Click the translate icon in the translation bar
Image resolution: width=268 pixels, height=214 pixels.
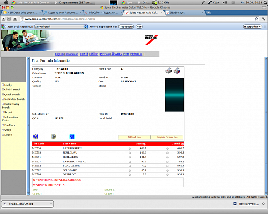click(x=4, y=27)
